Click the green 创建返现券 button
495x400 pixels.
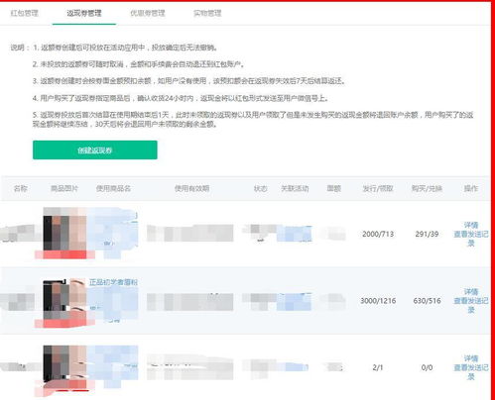pyautogui.click(x=95, y=150)
